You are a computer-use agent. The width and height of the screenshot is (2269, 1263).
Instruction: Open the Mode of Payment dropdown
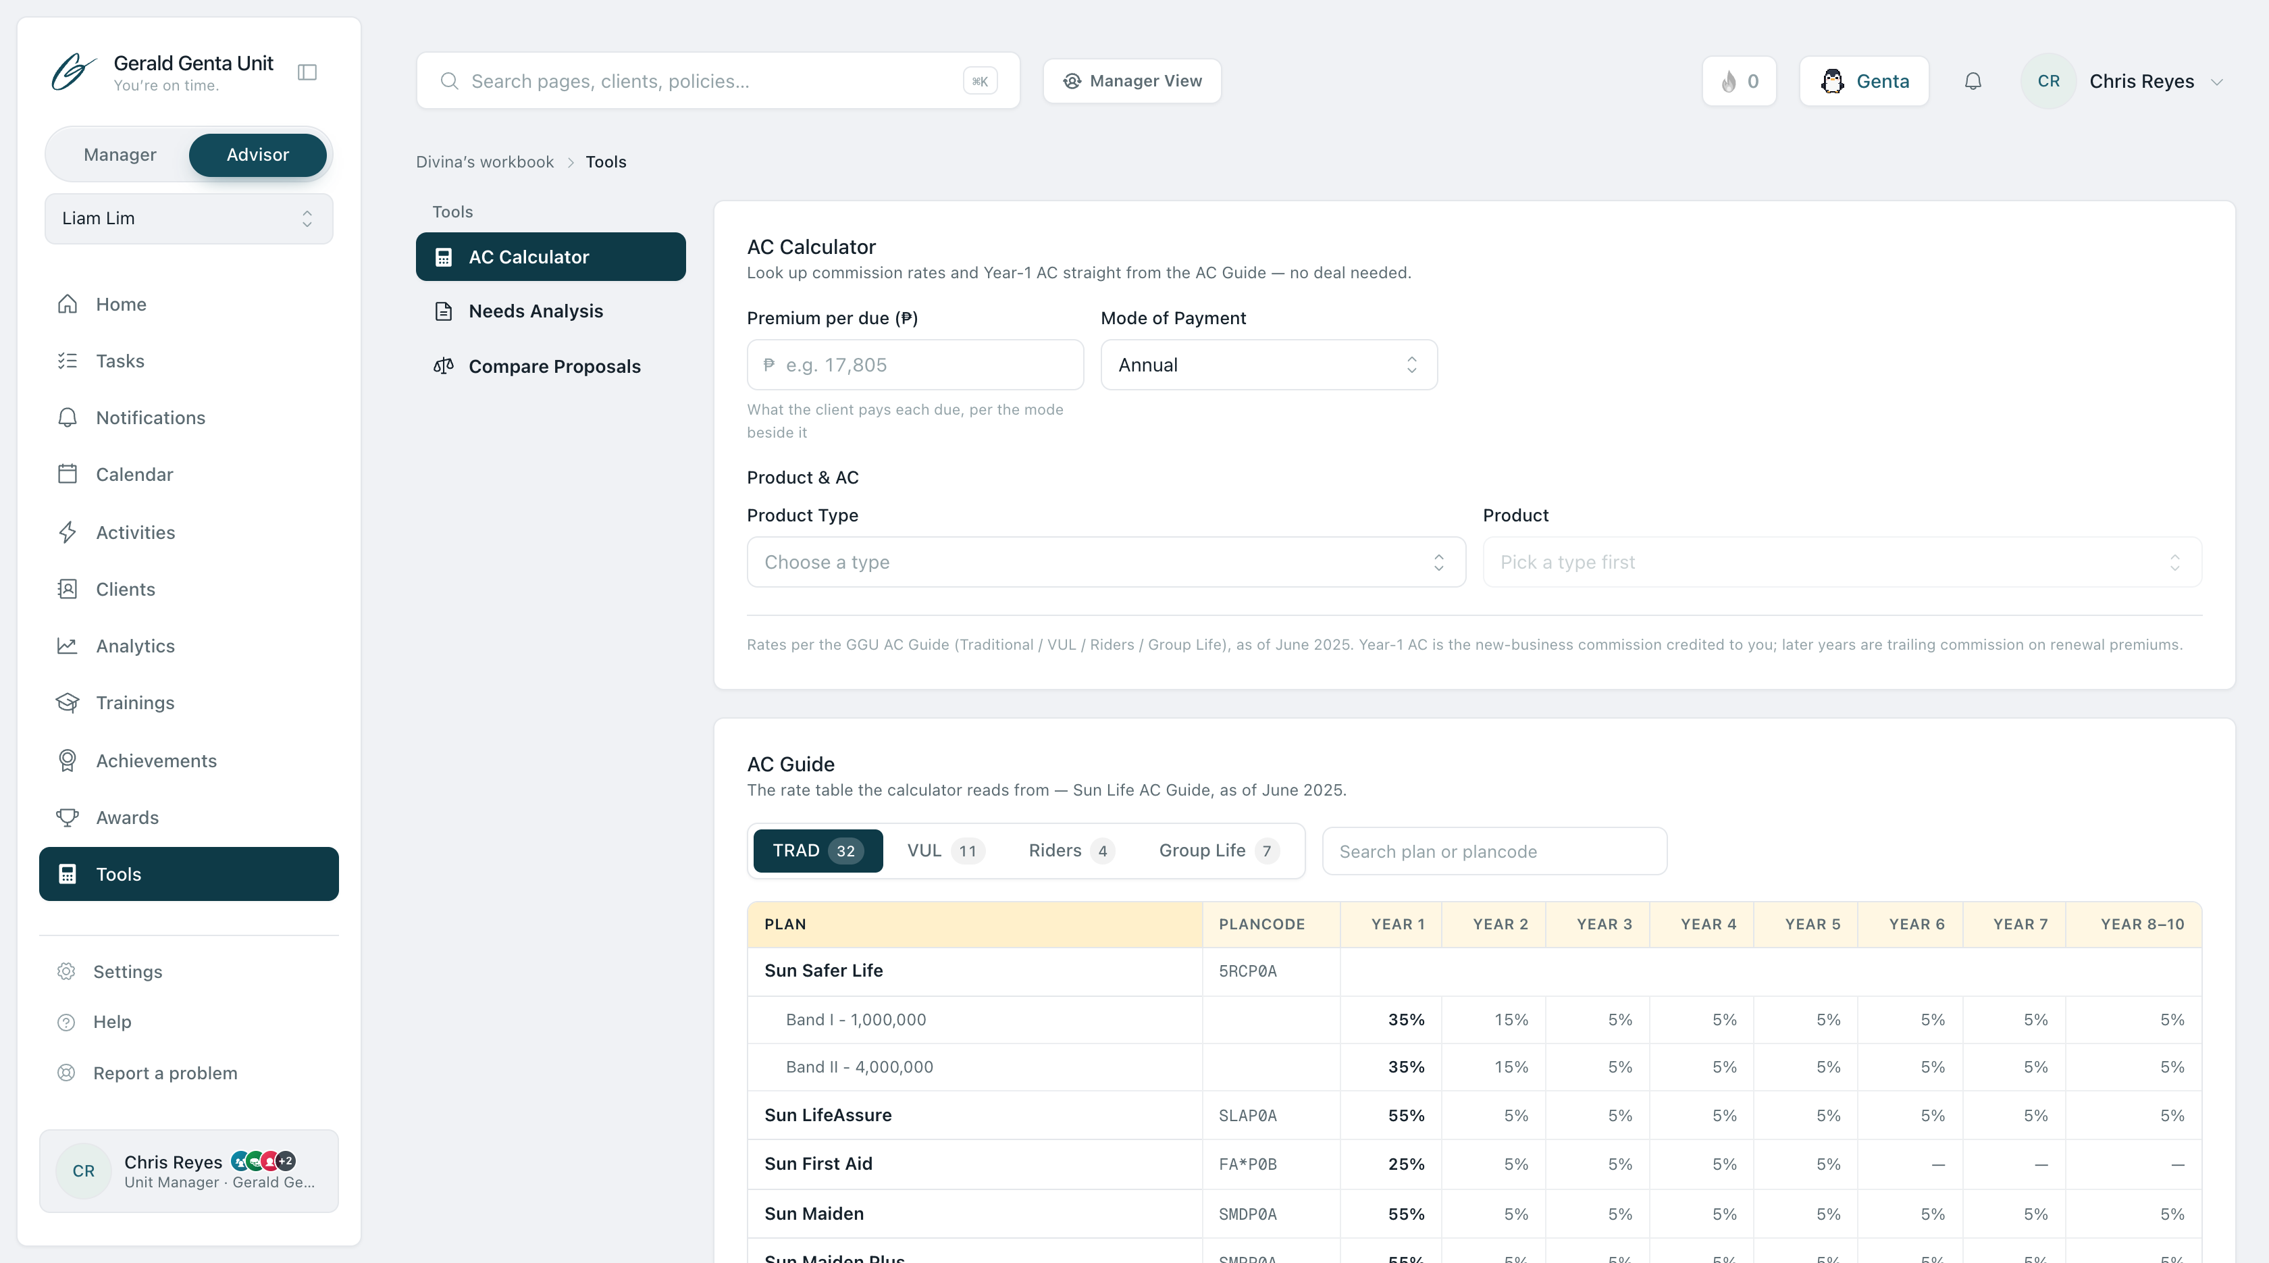point(1268,365)
